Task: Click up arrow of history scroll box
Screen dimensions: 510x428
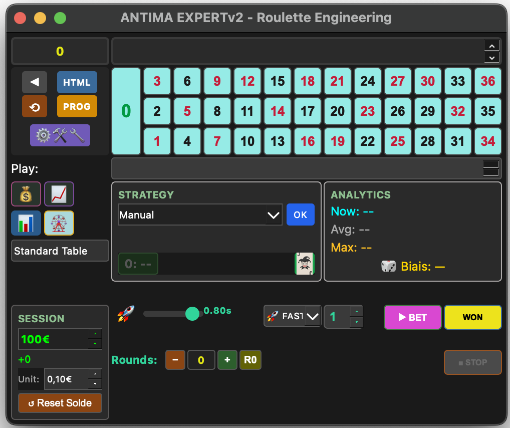Action: click(492, 46)
